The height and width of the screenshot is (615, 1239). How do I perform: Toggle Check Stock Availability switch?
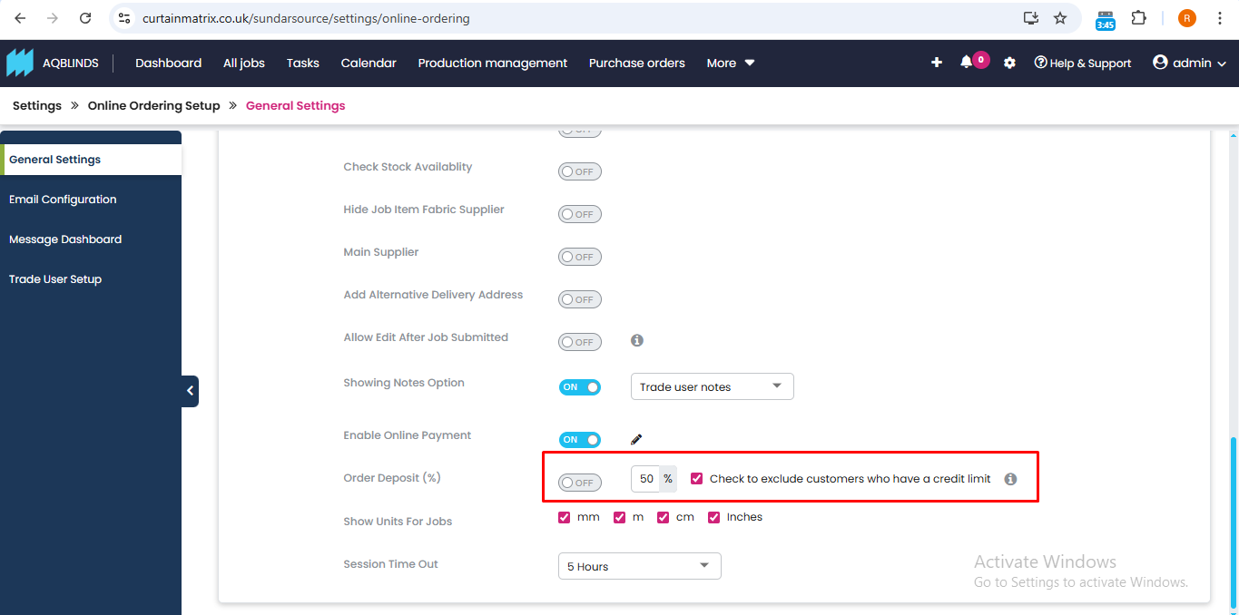(x=579, y=171)
